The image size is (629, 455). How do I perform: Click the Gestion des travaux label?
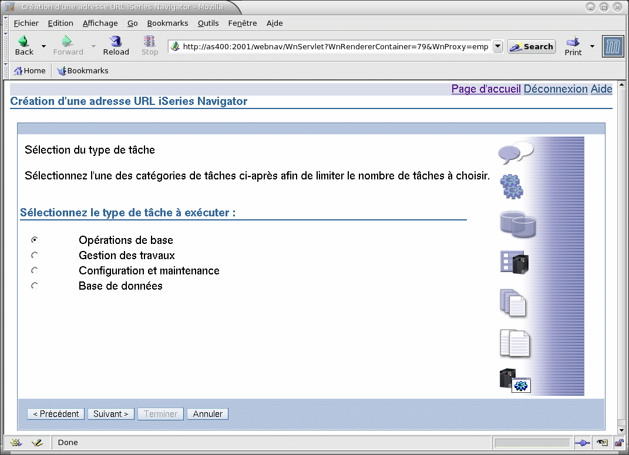click(127, 255)
